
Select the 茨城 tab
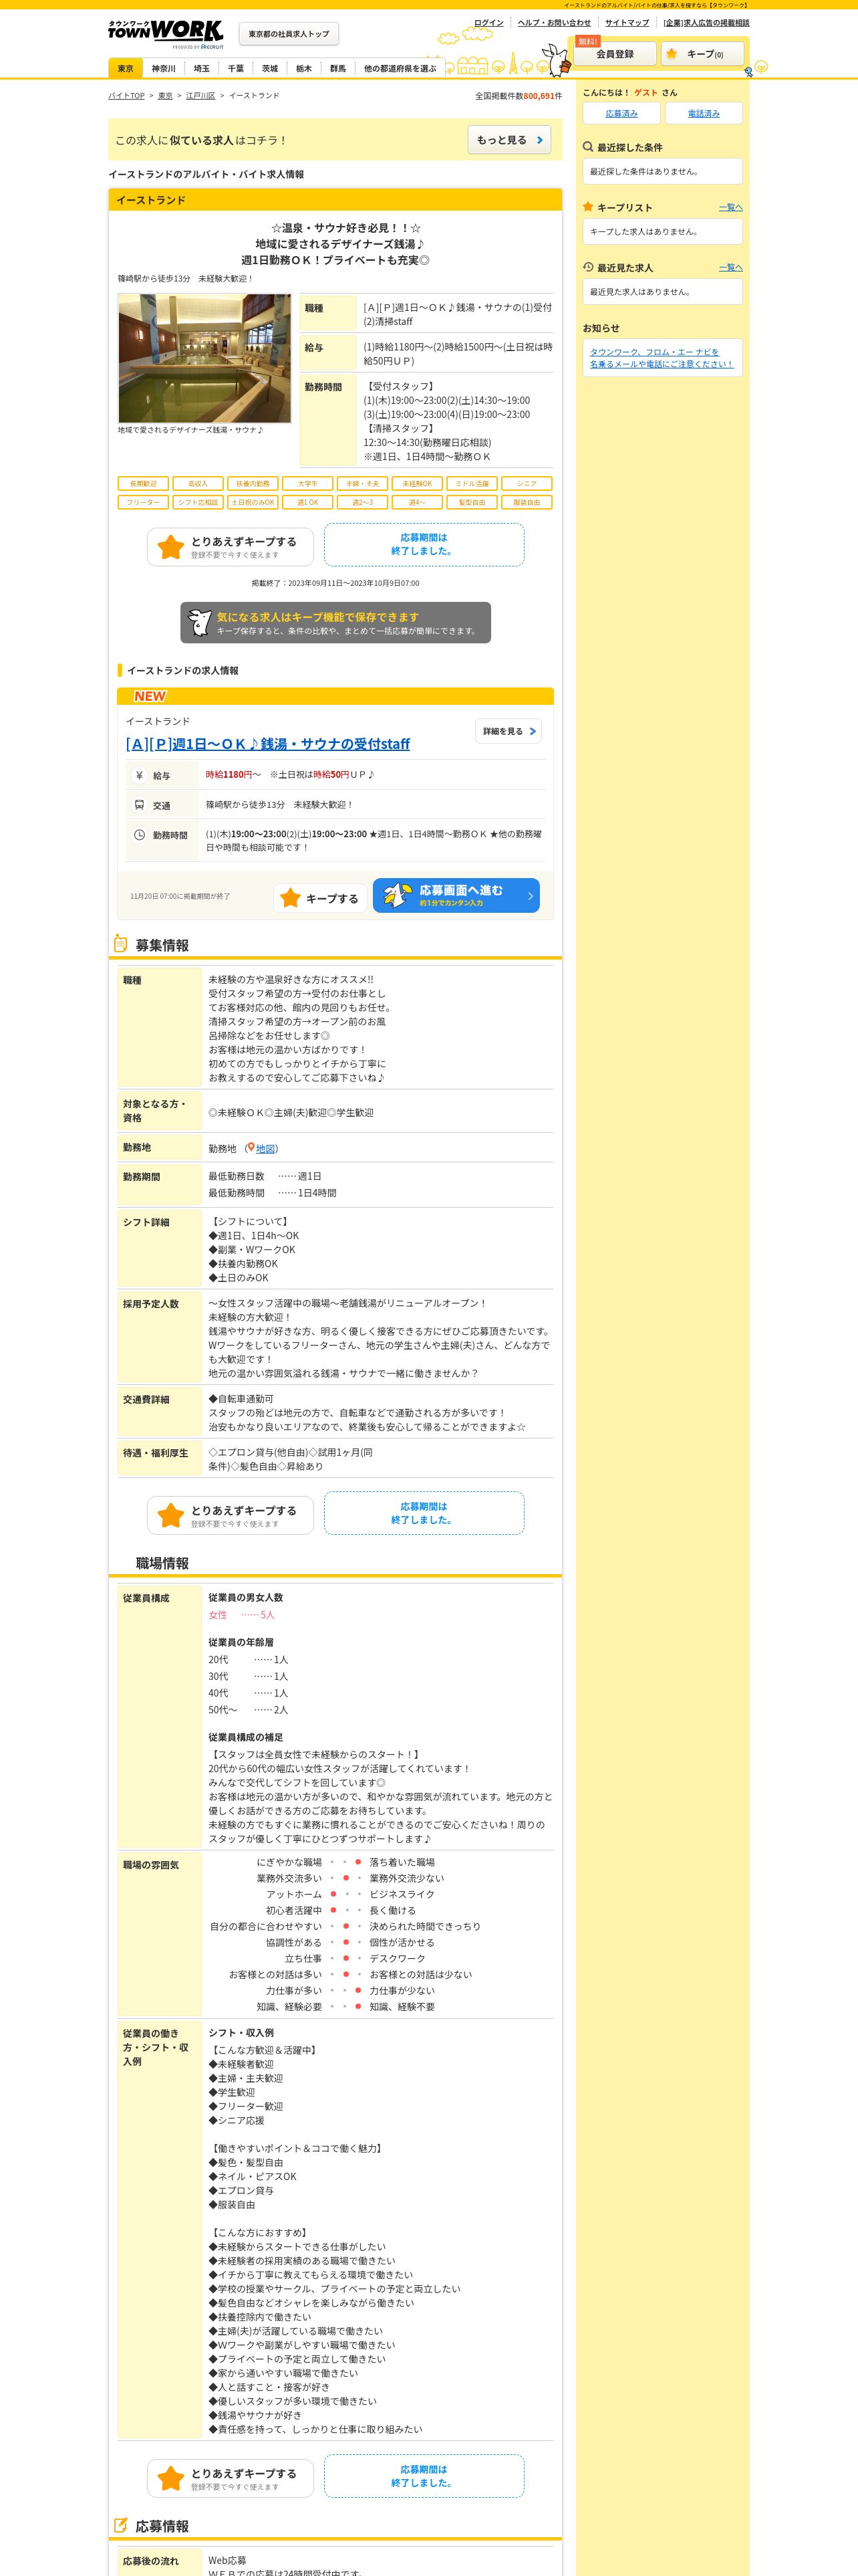(270, 68)
